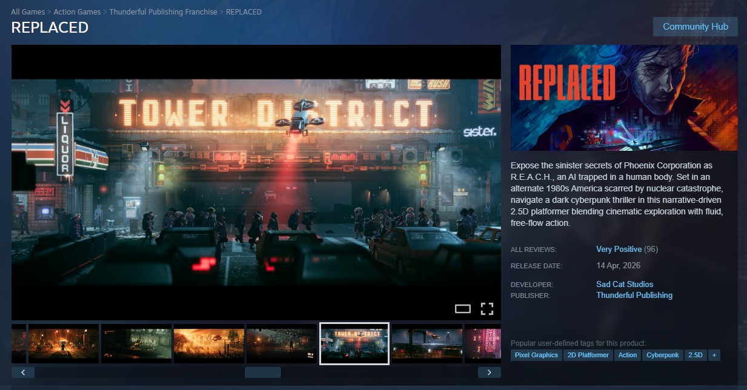Click the PUBLISHER label
Viewport: 747px width, 390px height.
(530, 296)
